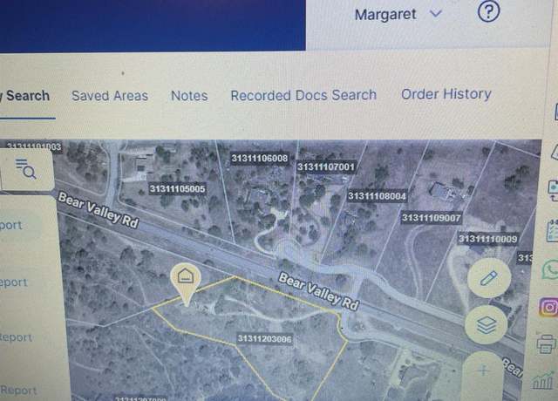Open the Notes tab

click(189, 96)
